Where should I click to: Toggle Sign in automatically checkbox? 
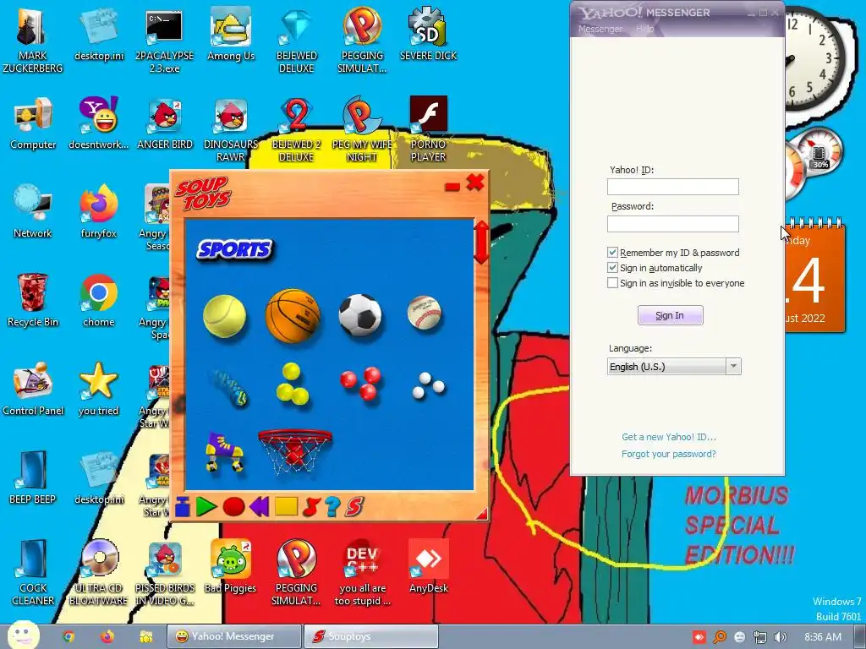(x=612, y=268)
